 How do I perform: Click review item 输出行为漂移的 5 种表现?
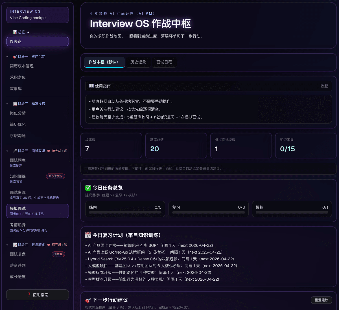pyautogui.click(x=152, y=279)
